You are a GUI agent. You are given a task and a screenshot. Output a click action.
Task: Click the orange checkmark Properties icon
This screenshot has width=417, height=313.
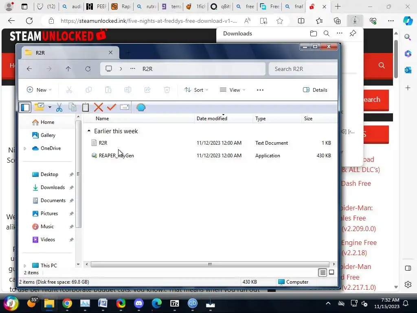coord(112,107)
